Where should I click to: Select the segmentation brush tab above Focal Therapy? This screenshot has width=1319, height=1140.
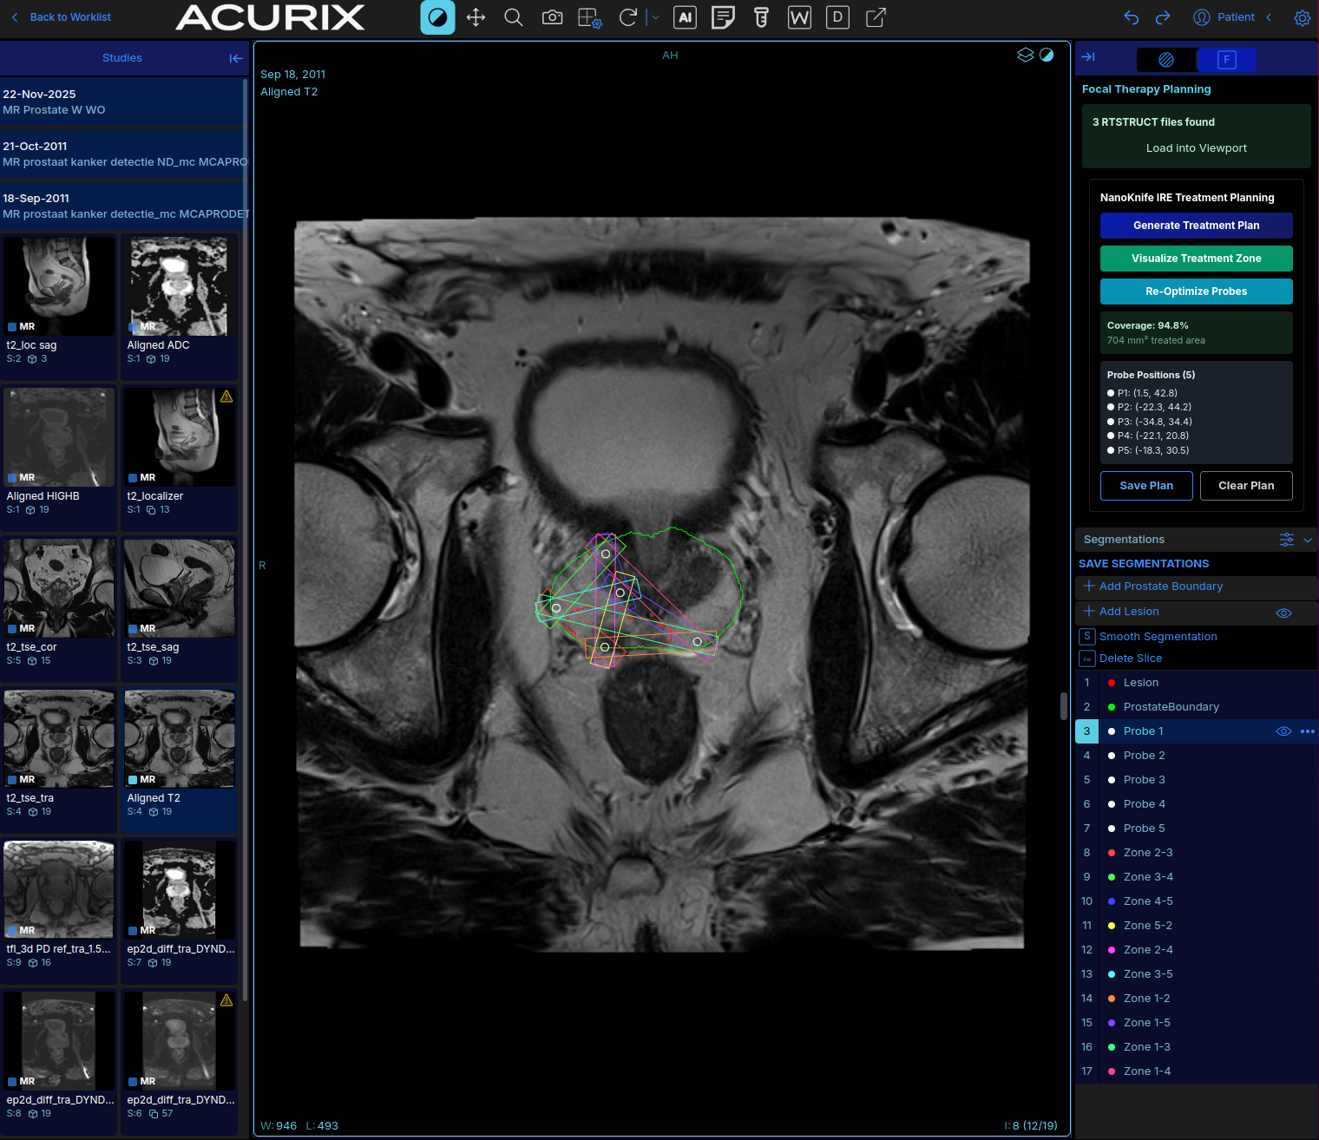pyautogui.click(x=1166, y=60)
